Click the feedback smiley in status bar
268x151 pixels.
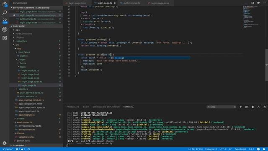point(258,149)
